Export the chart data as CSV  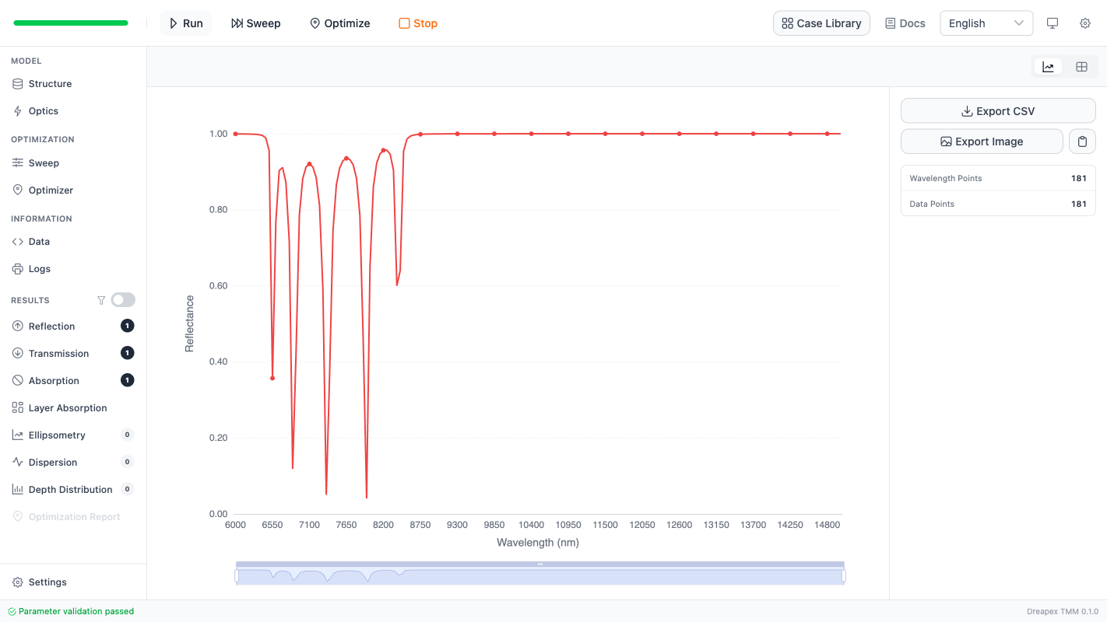[997, 110]
